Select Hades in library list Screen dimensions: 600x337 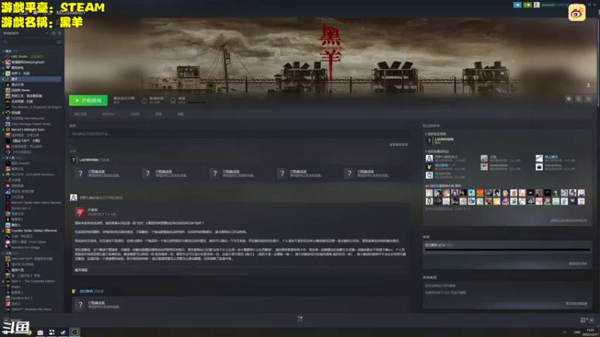pos(16,287)
